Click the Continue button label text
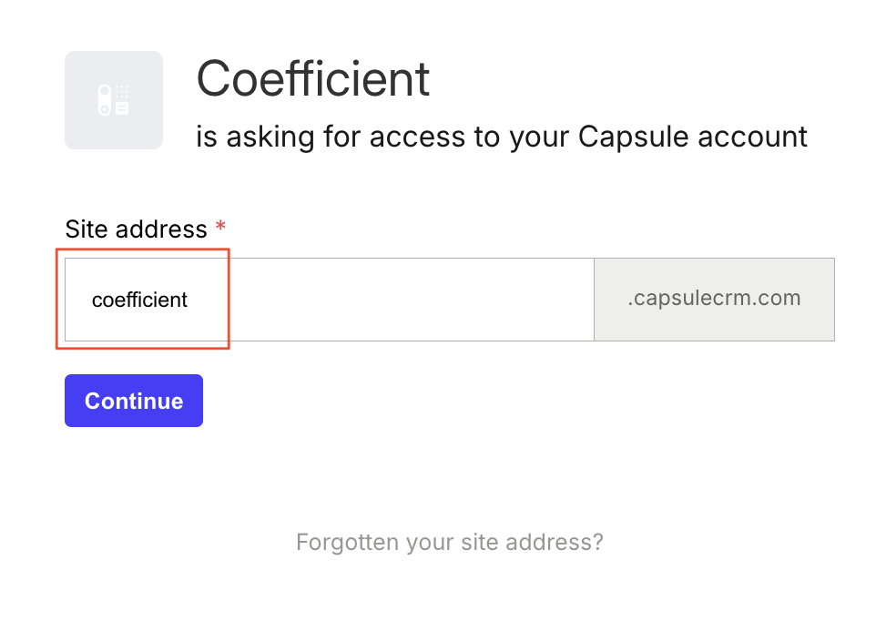The width and height of the screenshot is (876, 621). tap(134, 401)
